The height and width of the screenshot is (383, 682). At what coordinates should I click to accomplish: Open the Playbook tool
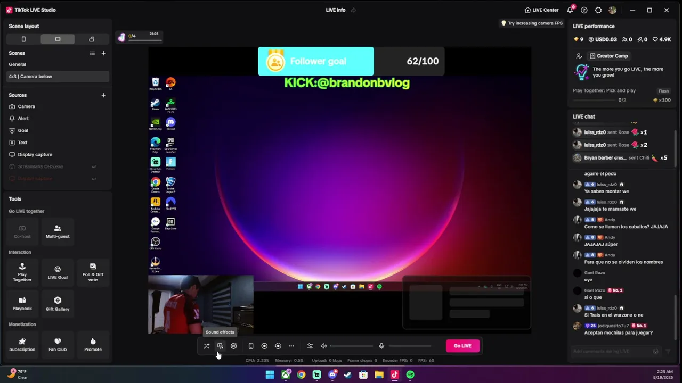click(x=22, y=304)
